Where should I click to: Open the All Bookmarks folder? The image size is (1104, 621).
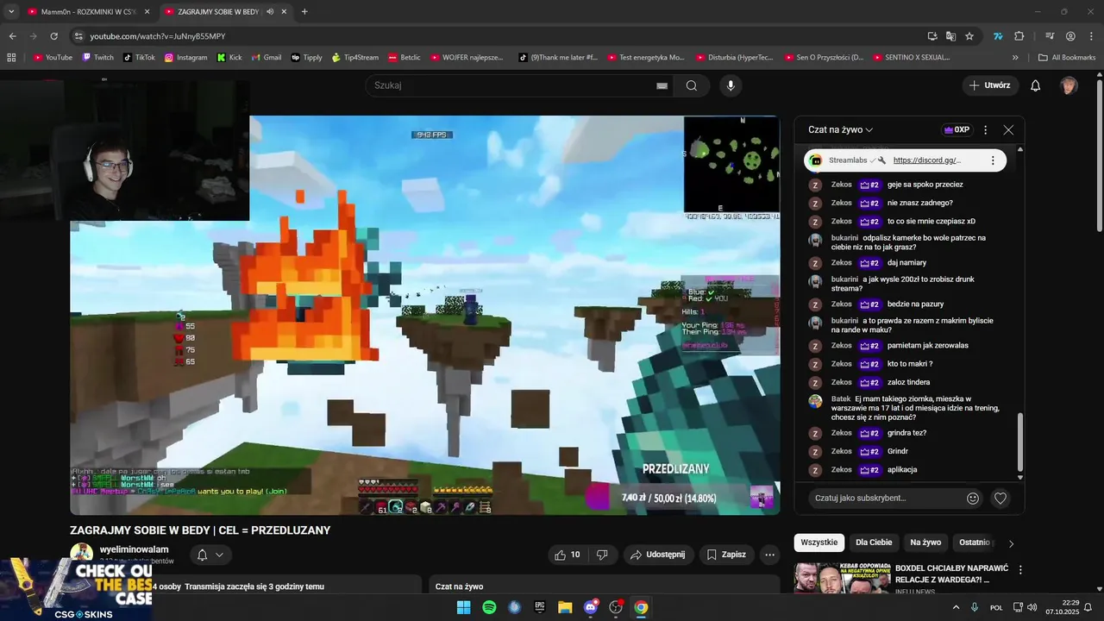pyautogui.click(x=1067, y=58)
